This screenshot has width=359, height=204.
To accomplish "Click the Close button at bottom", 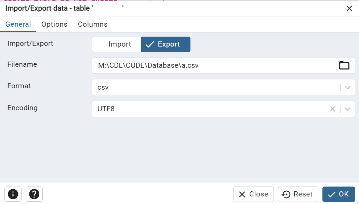I will click(x=253, y=194).
